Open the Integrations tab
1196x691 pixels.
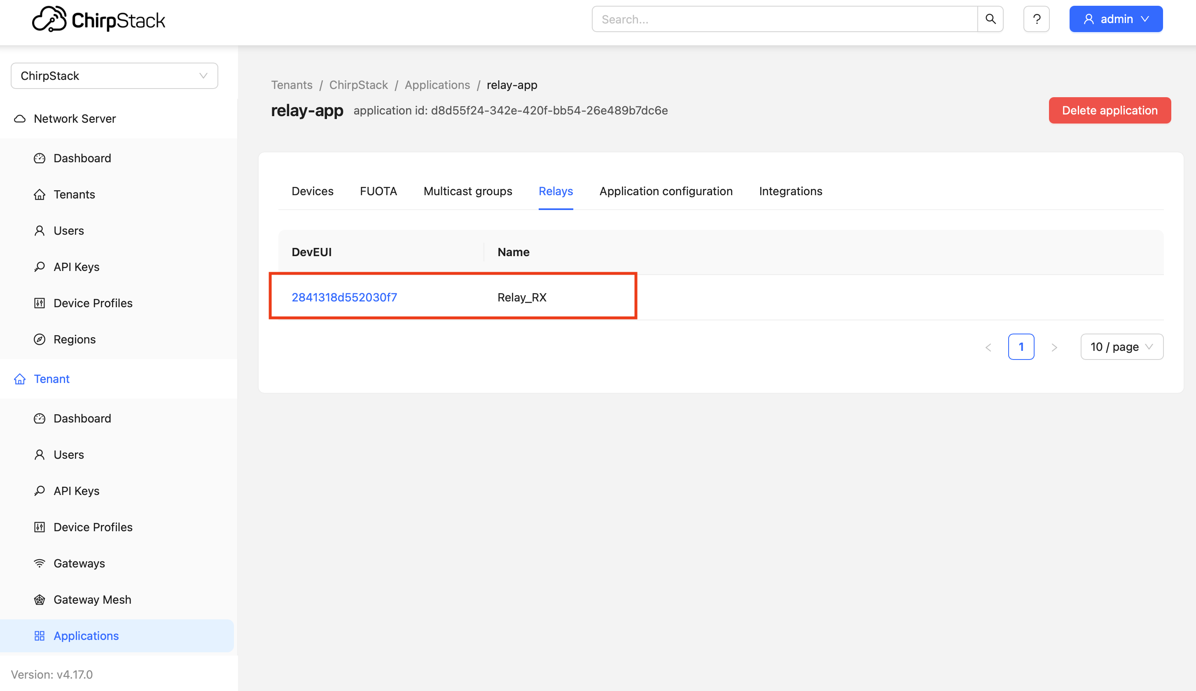[x=790, y=191]
